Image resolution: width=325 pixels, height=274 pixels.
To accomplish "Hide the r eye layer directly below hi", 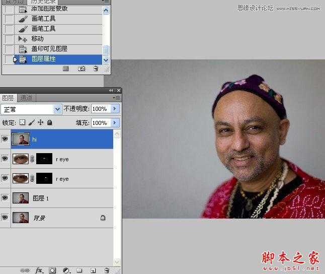I will (x=5, y=159).
